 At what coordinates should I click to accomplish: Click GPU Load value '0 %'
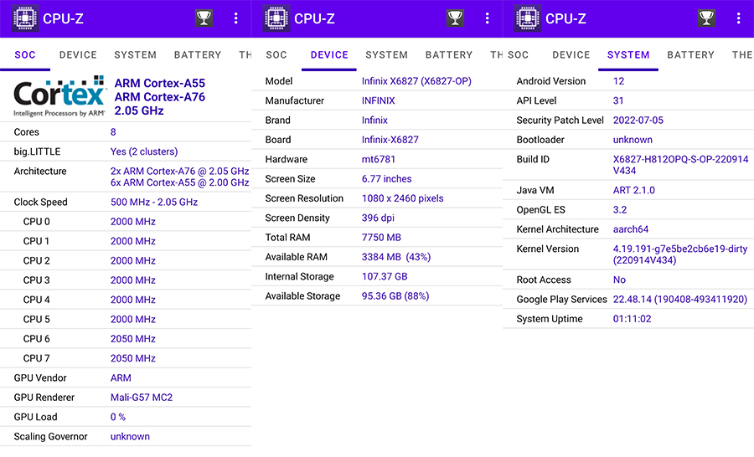(118, 417)
